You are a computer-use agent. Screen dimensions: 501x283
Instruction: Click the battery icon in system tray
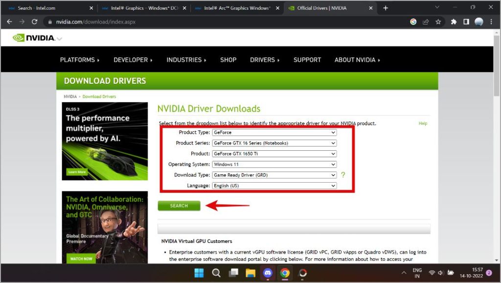[451, 273]
